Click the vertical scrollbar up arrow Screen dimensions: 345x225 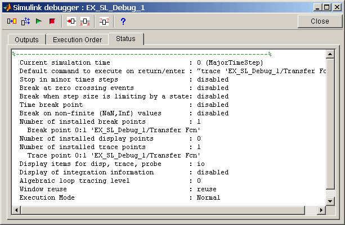(x=330, y=54)
